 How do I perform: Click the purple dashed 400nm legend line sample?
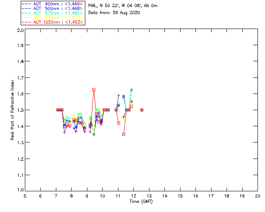click(x=26, y=4)
